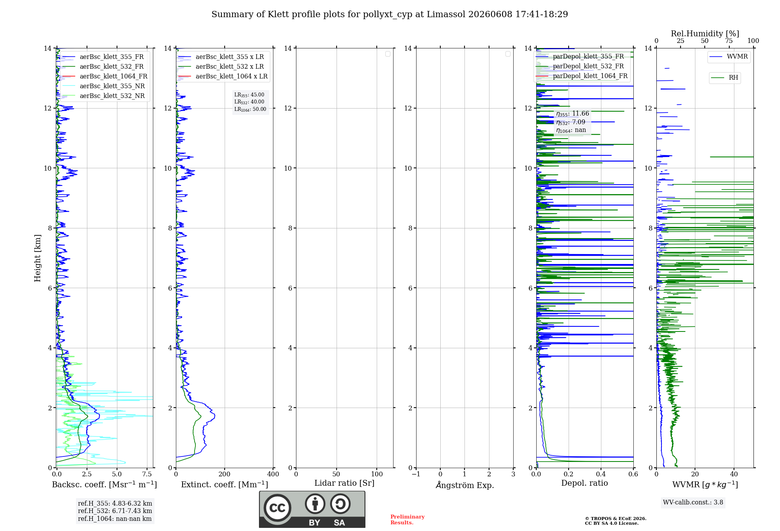
Task: Click the TROPOS & ECoE 2026 copyright text
Action: coord(615,519)
